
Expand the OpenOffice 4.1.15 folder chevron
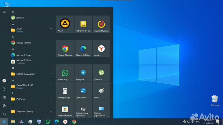tap(51, 85)
